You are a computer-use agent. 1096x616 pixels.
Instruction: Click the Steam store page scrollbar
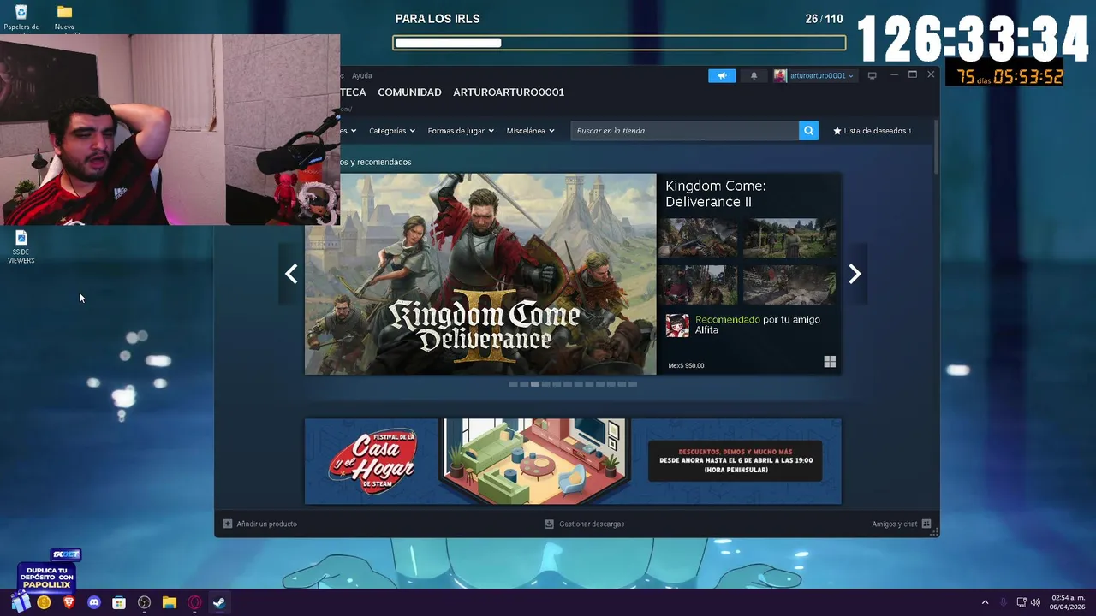point(936,145)
